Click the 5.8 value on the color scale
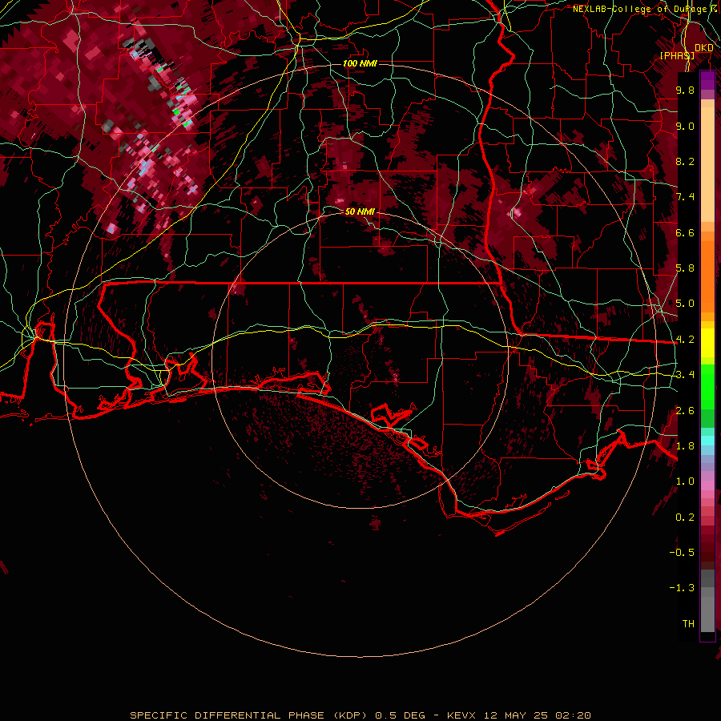The height and width of the screenshot is (721, 721). (685, 268)
